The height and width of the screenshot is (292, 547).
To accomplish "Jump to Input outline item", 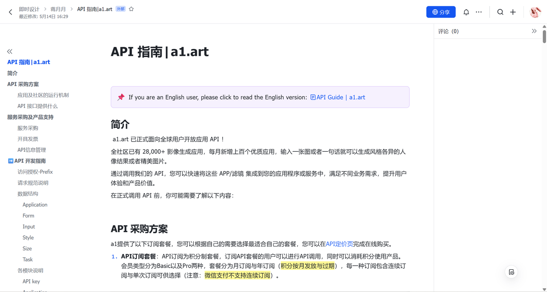I will point(29,227).
